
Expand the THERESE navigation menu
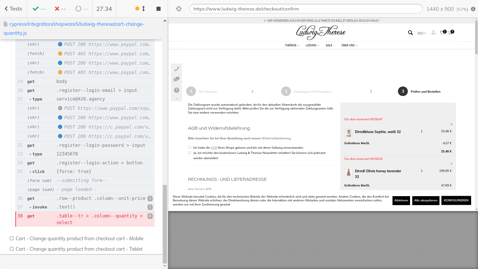[x=292, y=45]
